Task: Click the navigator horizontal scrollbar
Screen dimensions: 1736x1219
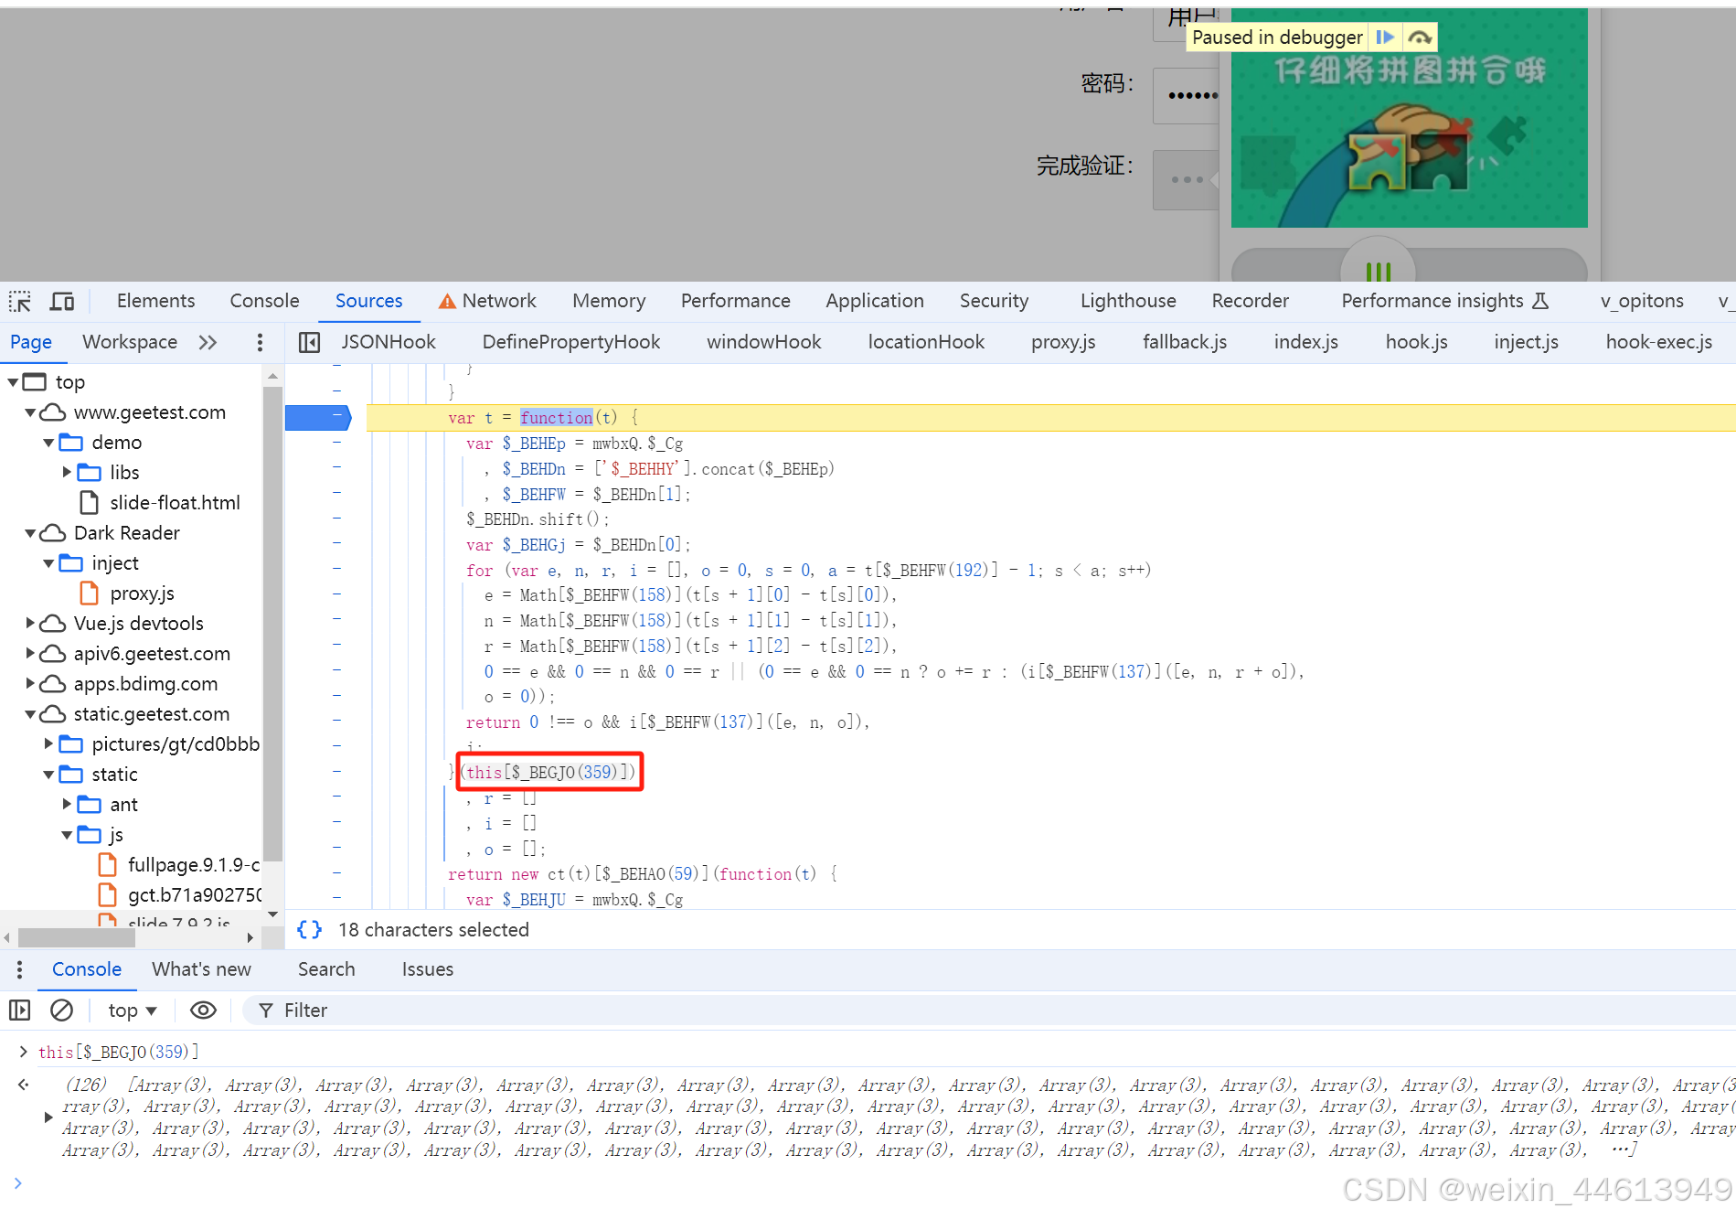Action: 76,937
